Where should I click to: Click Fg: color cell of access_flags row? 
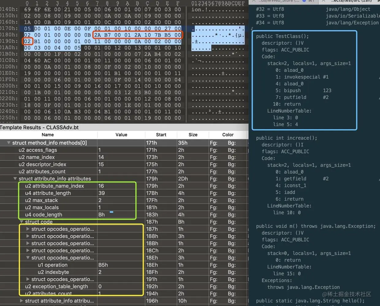[x=214, y=150]
